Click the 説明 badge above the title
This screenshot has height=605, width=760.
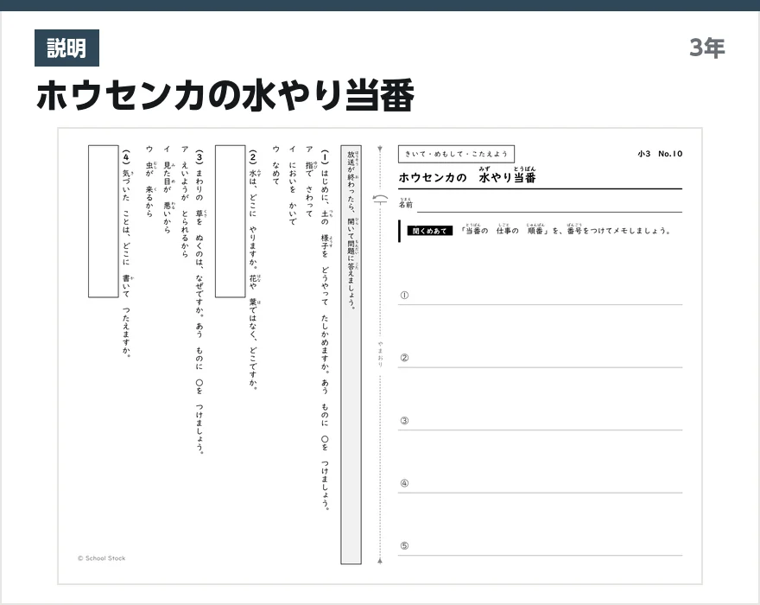coord(66,48)
